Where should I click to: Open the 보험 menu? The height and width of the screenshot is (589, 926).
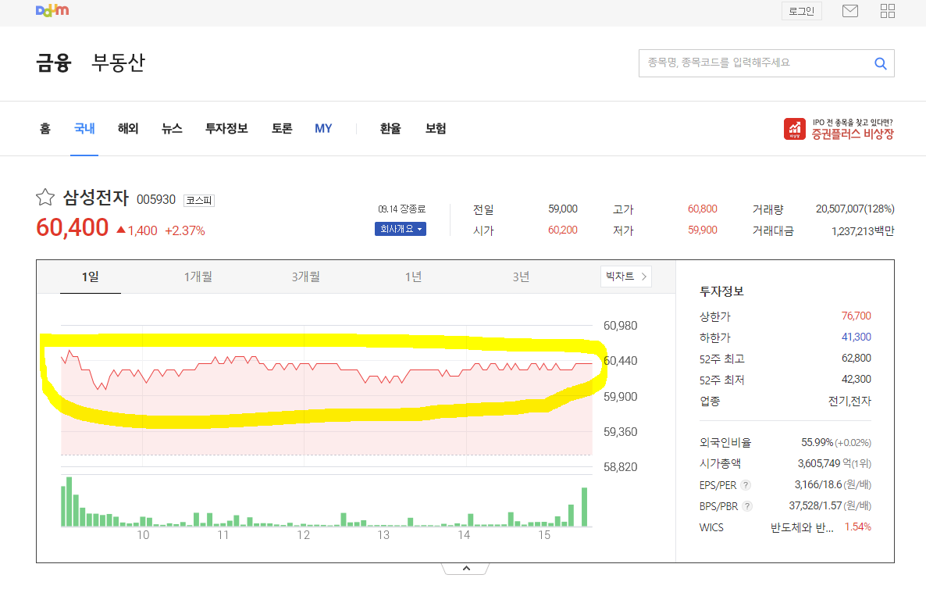point(436,128)
